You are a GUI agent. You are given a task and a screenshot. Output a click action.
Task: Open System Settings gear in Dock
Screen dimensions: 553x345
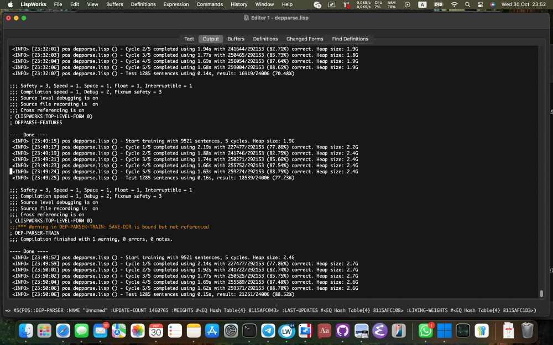tap(231, 331)
